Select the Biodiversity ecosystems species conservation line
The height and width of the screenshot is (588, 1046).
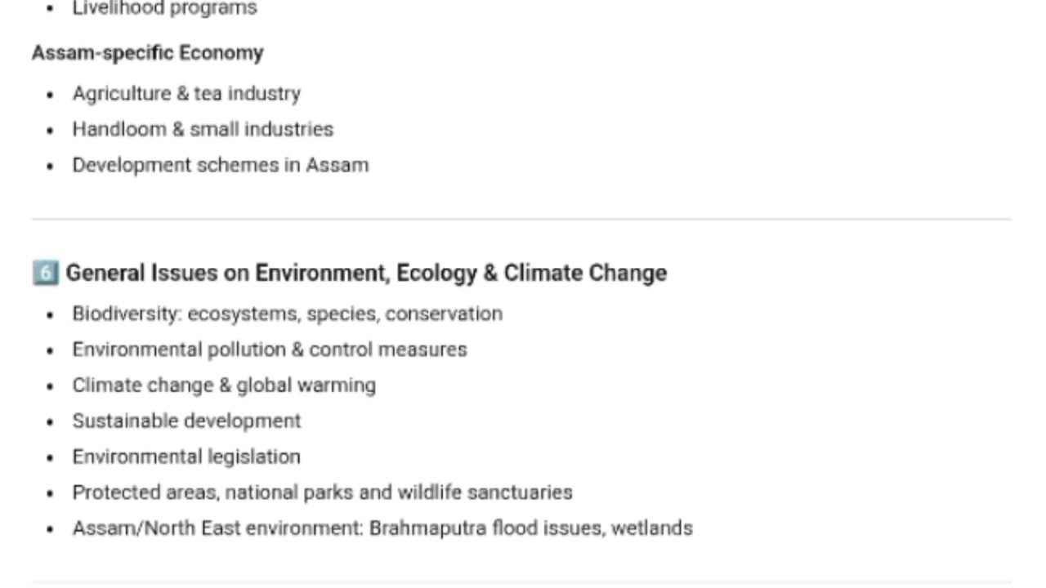(x=287, y=314)
